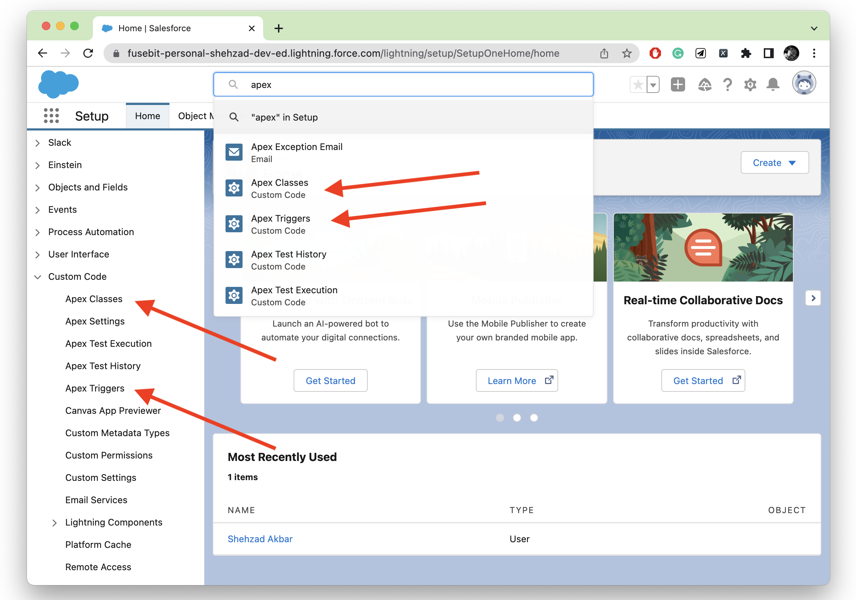Viewport: 856px width, 600px height.
Task: Click the Grammarly extension icon
Action: (x=678, y=53)
